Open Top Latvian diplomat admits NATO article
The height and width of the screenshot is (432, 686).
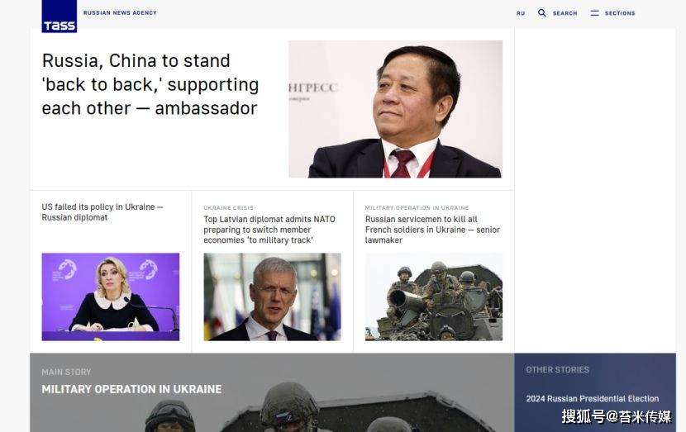tap(269, 230)
